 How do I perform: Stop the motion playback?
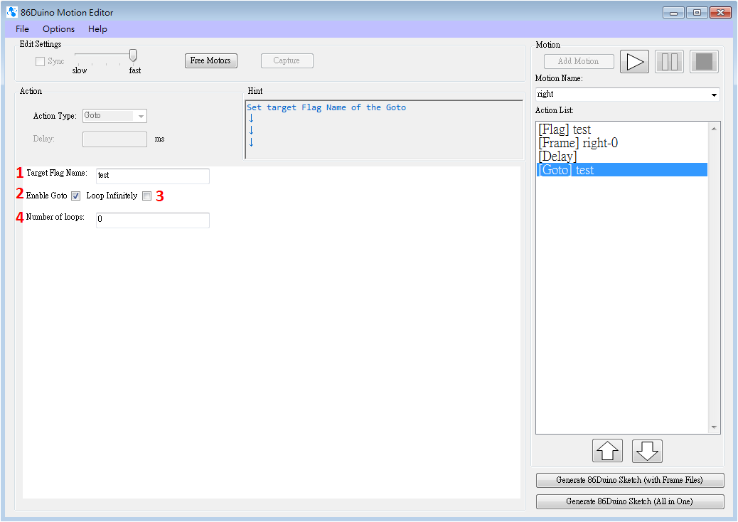pos(704,62)
